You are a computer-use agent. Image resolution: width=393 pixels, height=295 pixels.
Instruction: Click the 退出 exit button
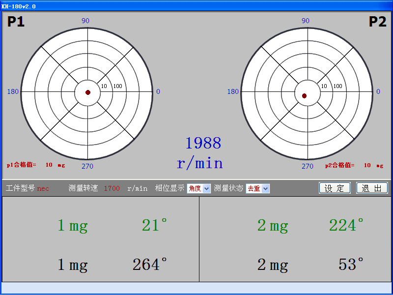372,188
